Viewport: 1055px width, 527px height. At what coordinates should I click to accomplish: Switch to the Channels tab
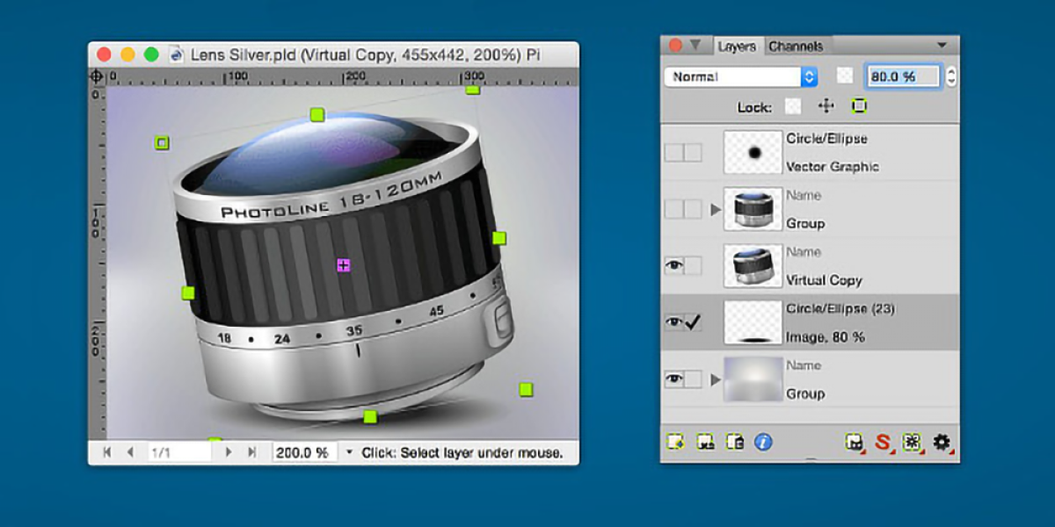click(x=796, y=47)
